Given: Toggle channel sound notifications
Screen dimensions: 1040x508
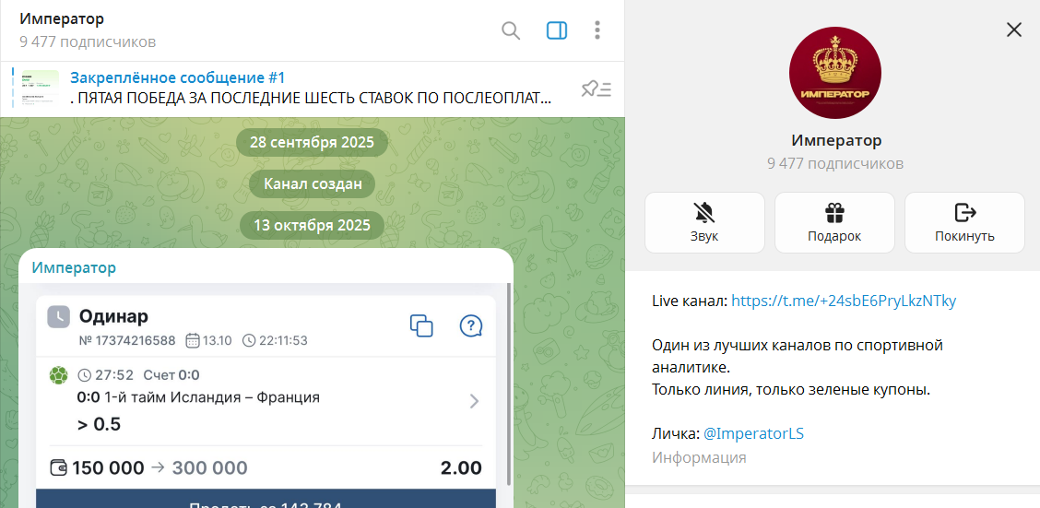Looking at the screenshot, I should point(704,223).
